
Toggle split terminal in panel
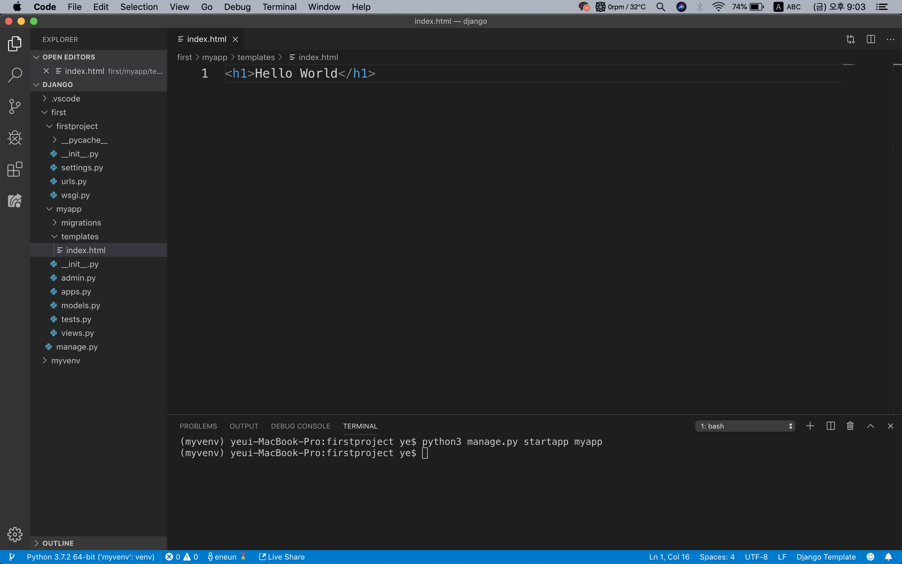pos(830,426)
